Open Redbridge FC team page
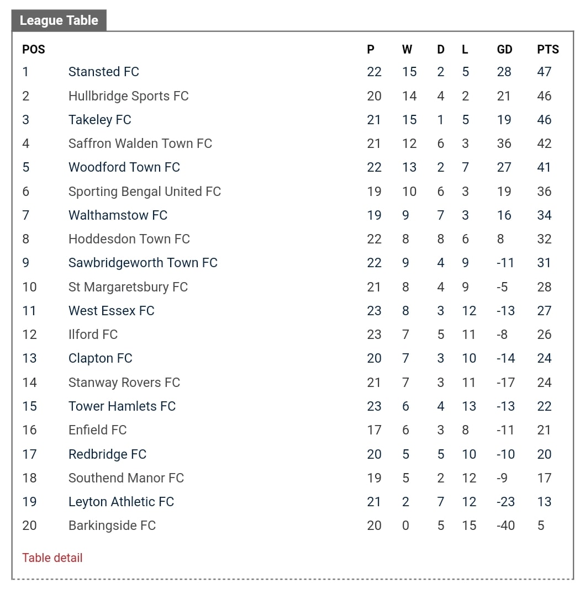 pos(108,454)
